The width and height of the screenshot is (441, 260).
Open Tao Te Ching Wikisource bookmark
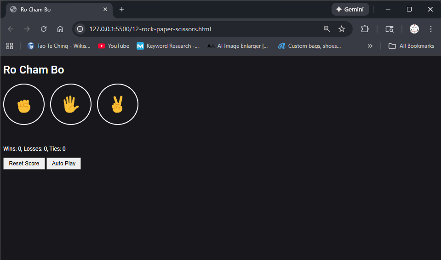[59, 46]
